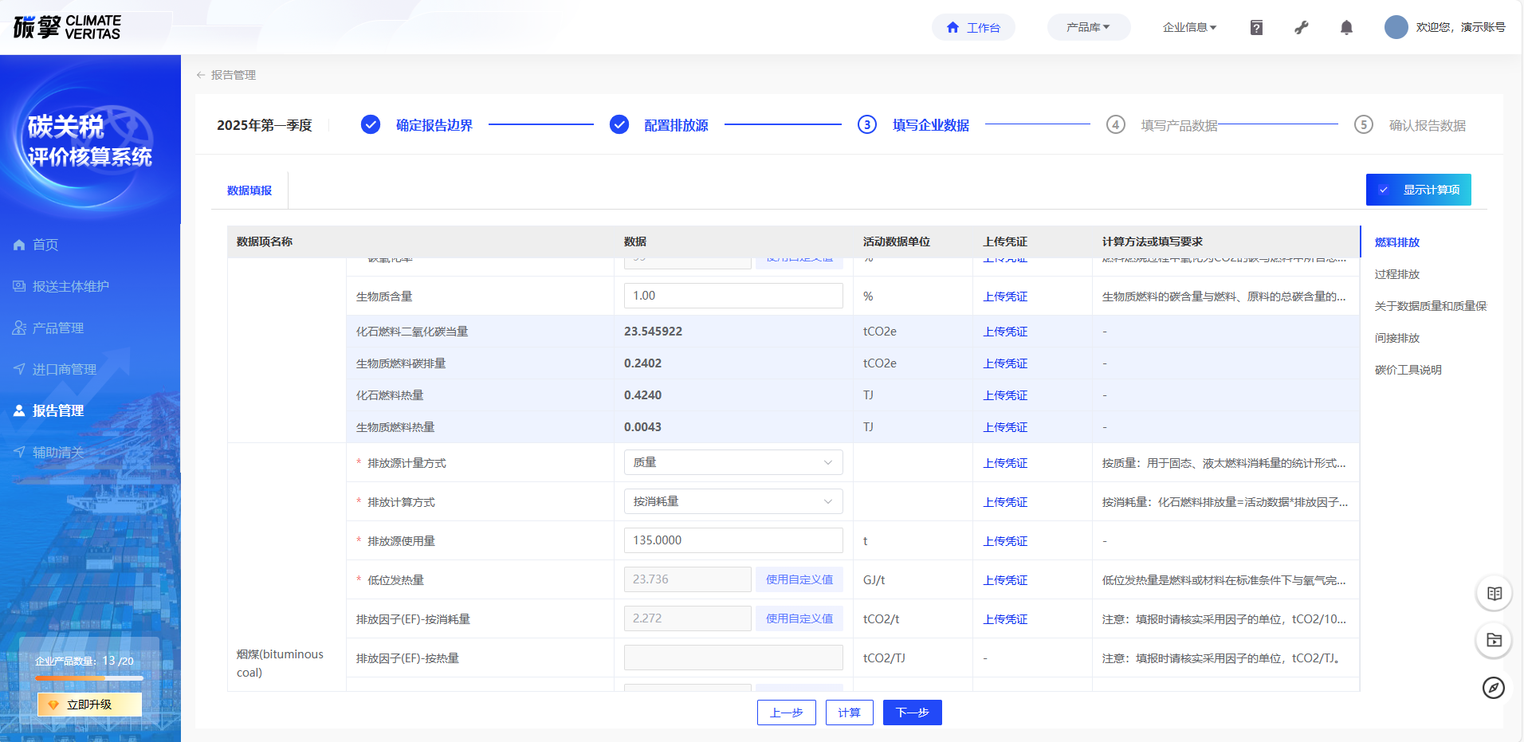Screen dimensions: 1524x742
Task: Click the 下一步 button
Action: (912, 713)
